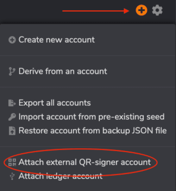Click the divider line under Create new account
Image resolution: width=176 pixels, height=191 pixels.
coord(88,56)
